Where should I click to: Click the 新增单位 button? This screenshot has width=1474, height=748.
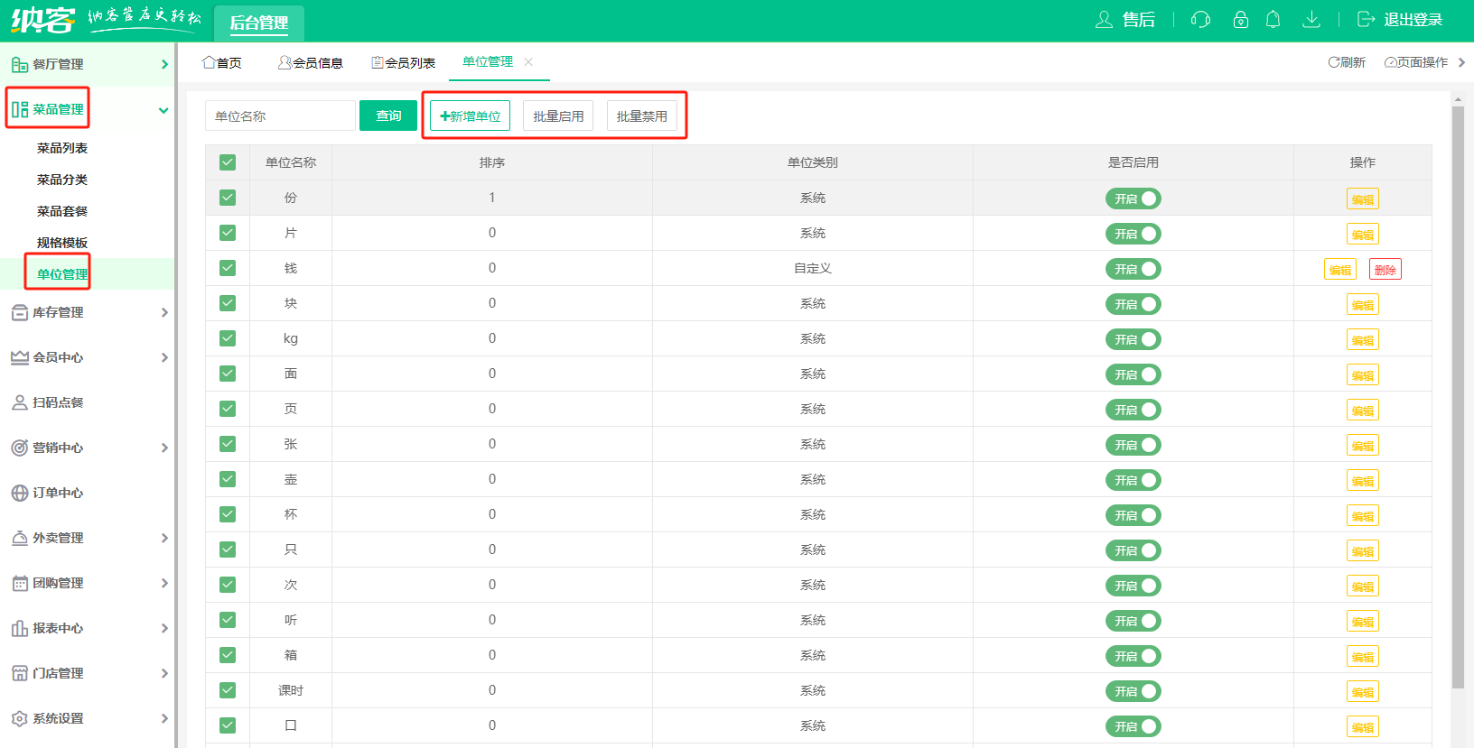[470, 116]
